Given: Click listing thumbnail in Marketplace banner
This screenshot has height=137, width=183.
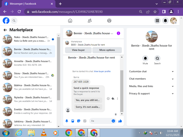Looking at the screenshot, I should 67,43.
